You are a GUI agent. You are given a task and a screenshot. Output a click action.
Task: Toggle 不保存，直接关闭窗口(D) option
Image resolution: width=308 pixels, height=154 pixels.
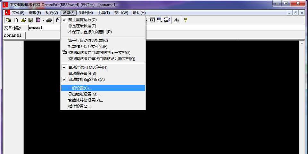(103, 32)
